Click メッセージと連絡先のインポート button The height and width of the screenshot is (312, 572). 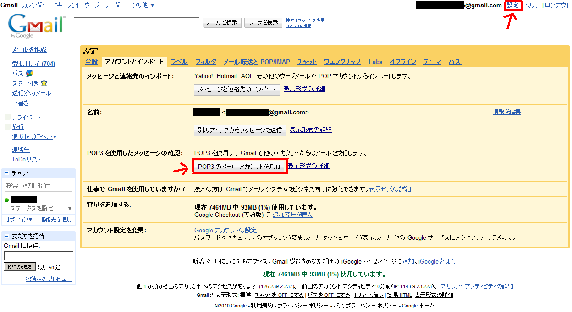click(237, 90)
